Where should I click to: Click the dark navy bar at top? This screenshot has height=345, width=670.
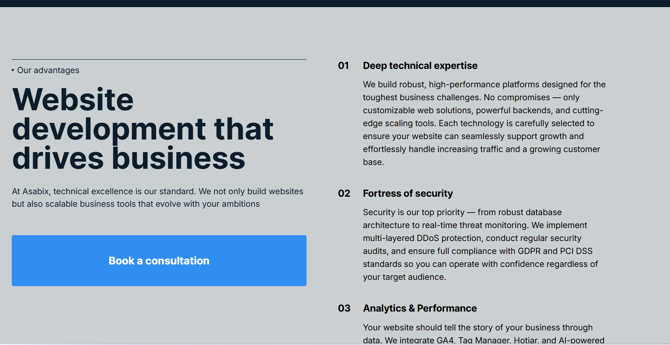coord(335,3)
